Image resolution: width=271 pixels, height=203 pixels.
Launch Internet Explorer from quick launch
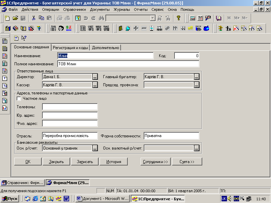[35, 199]
